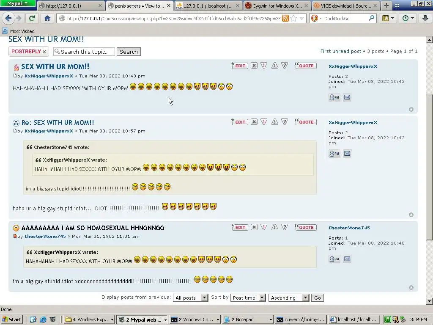Open the 'Post time' sort dropdown
This screenshot has height=325, width=433.
tap(248, 297)
